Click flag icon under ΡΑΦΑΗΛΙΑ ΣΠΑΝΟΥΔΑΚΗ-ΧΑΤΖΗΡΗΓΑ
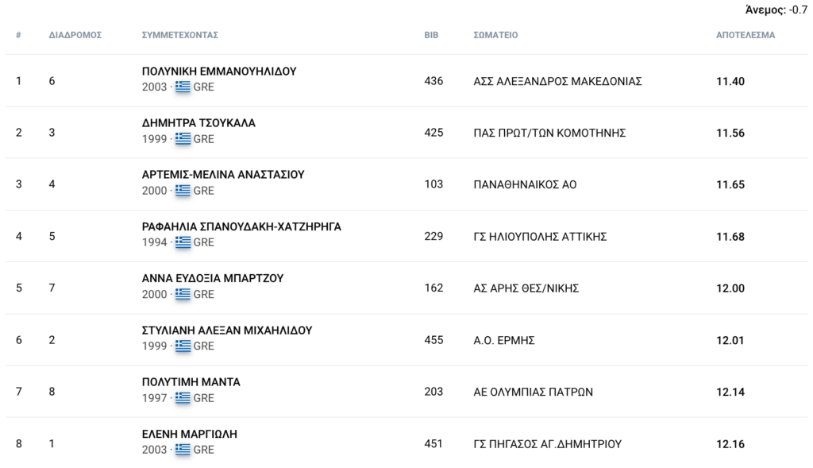This screenshot has width=813, height=468. (x=183, y=242)
